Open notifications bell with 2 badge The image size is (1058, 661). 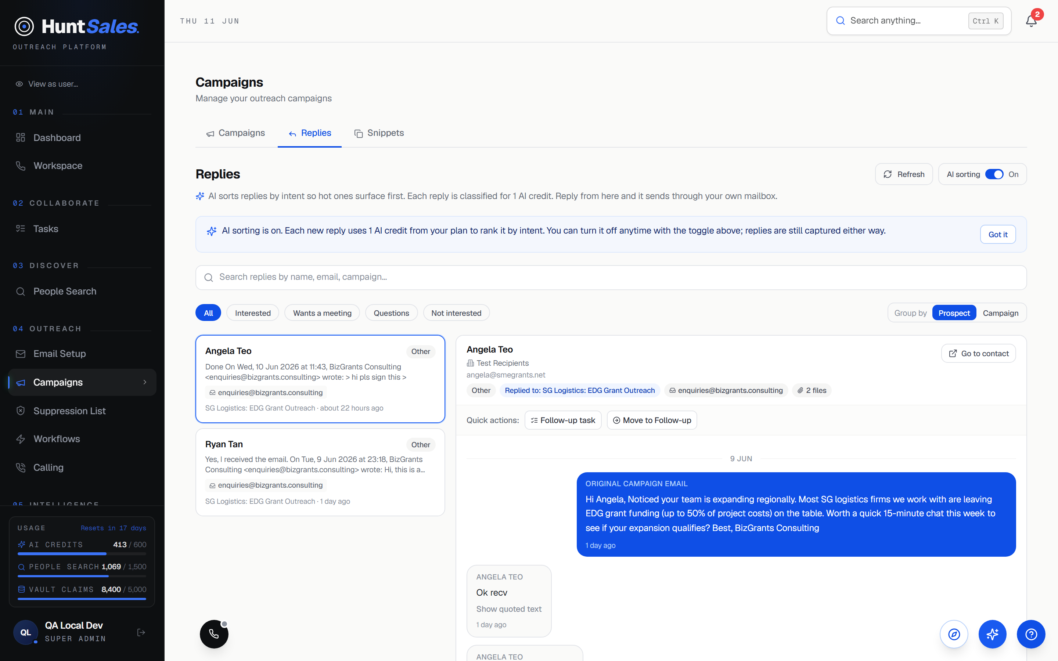(x=1031, y=21)
